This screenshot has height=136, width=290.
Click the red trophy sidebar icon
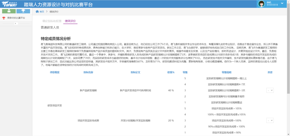click(x=3, y=18)
